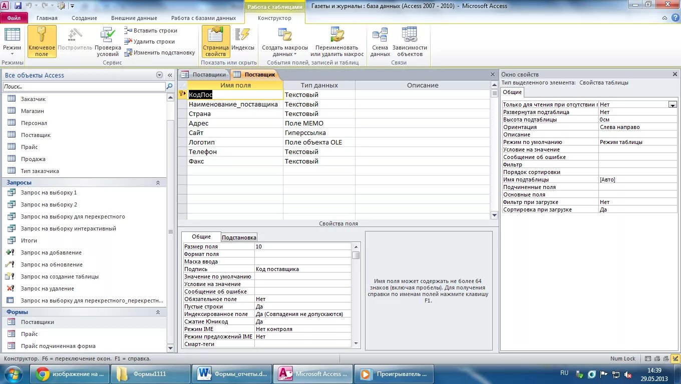Click the Адрес field name cell

click(x=235, y=123)
